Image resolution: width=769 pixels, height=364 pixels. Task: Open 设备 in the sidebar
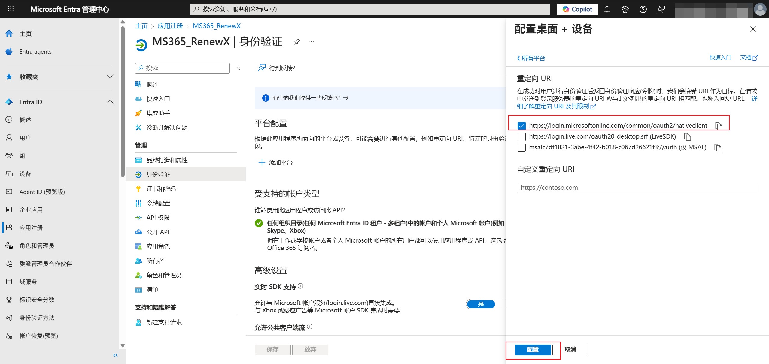[x=25, y=174]
